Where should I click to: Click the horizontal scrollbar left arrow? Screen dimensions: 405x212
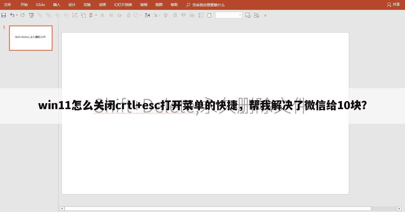(62, 208)
